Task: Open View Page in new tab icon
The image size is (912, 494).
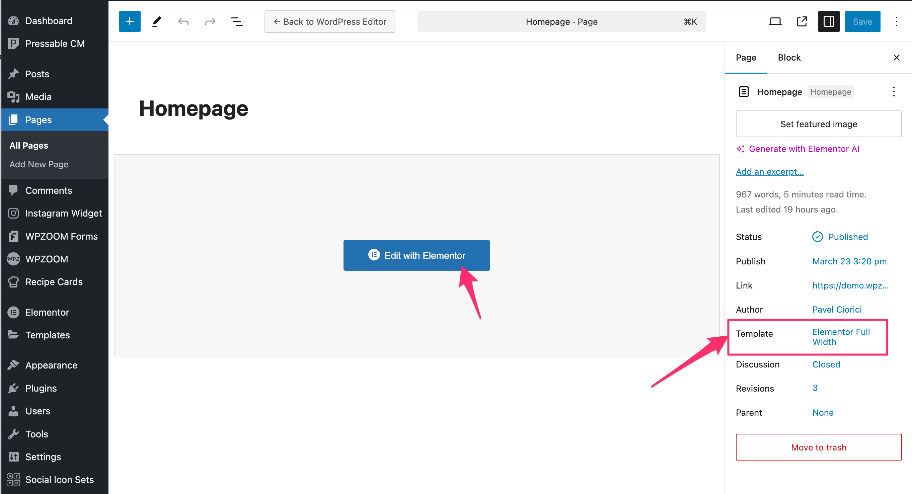Action: [x=802, y=21]
